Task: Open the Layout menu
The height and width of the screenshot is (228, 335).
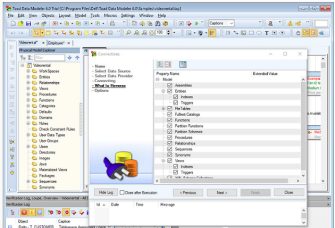Action: coord(65,16)
